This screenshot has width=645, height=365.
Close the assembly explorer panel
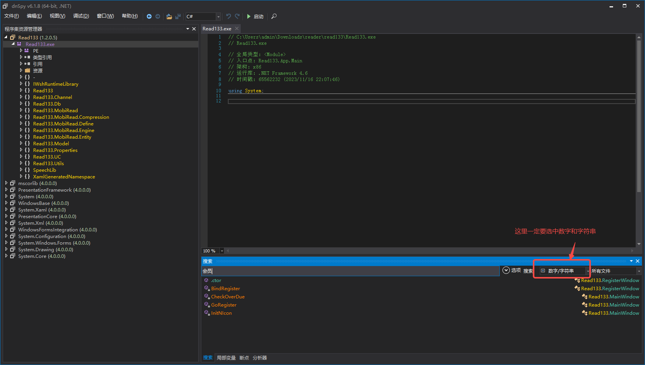194,29
